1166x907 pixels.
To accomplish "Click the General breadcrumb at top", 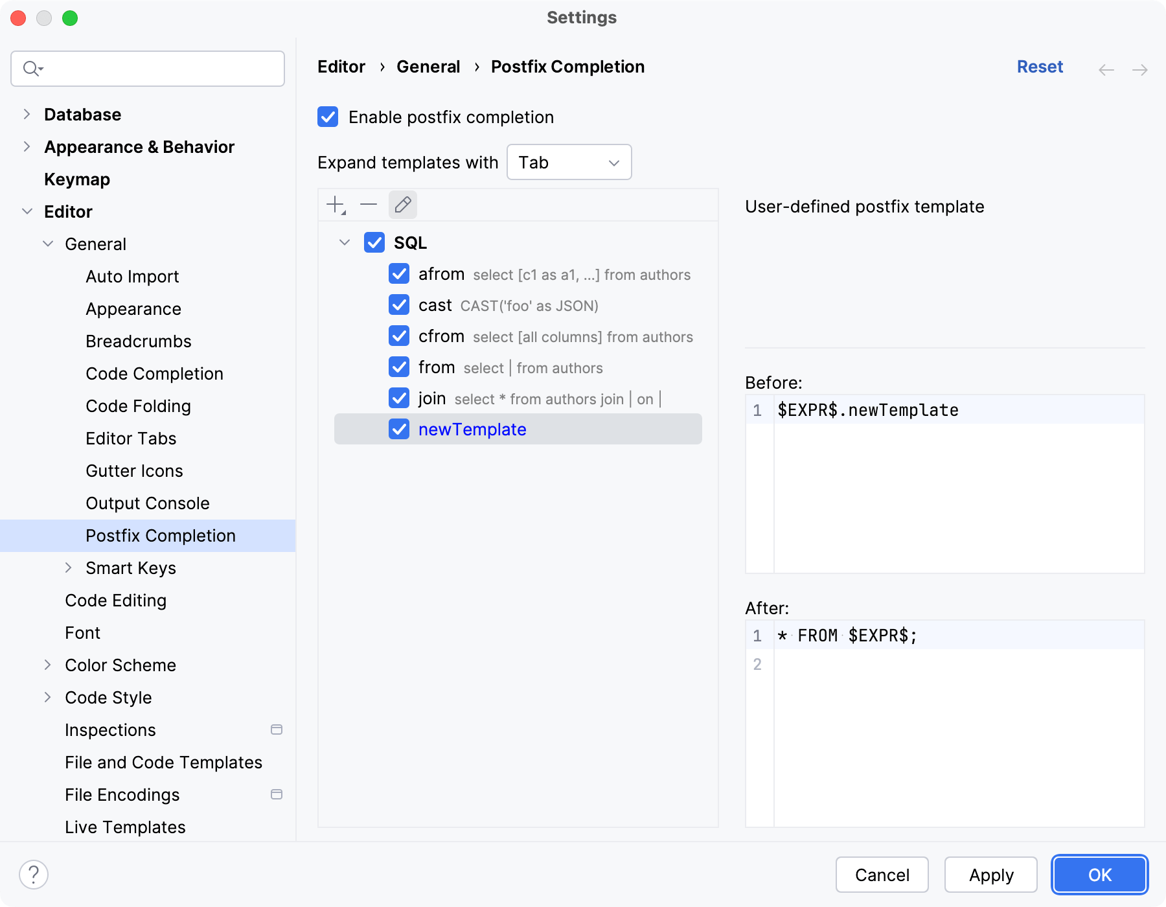I will point(428,67).
